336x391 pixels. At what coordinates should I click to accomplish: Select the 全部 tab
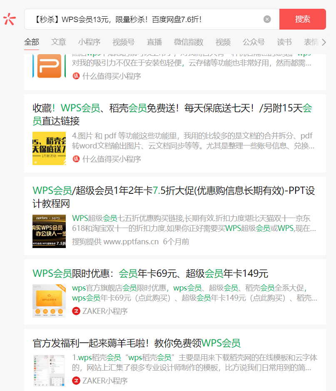[x=32, y=42]
